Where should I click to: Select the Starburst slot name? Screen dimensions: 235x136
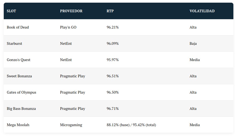point(14,43)
